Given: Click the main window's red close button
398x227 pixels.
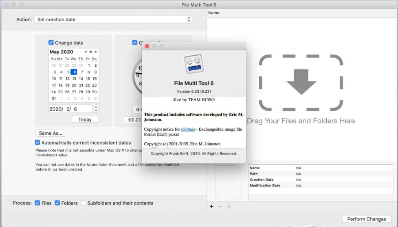Looking at the screenshot, I should point(7,4).
